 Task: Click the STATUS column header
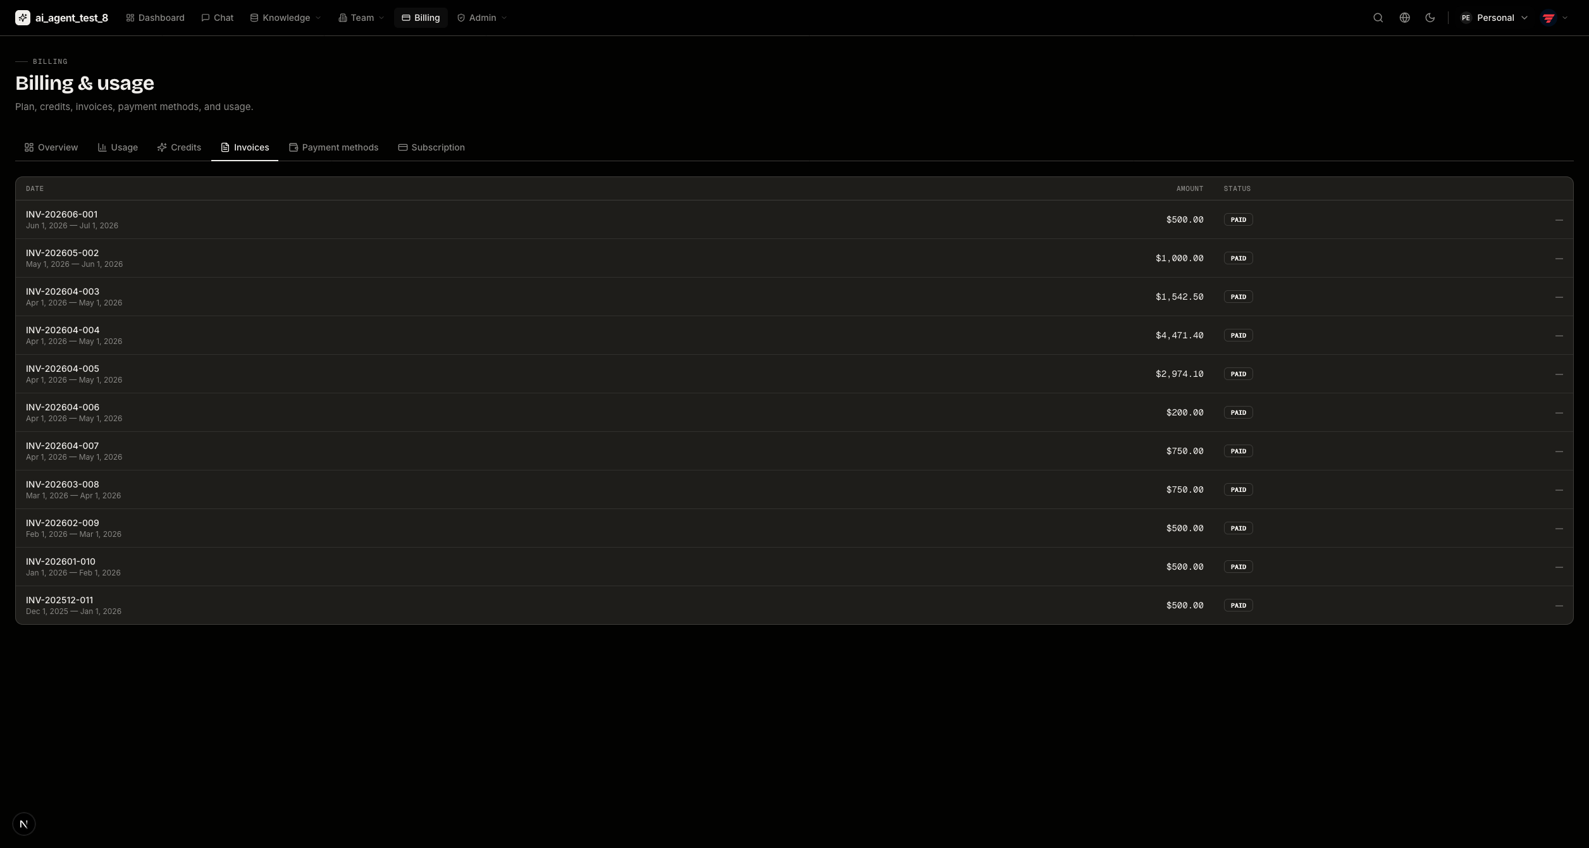click(x=1237, y=188)
